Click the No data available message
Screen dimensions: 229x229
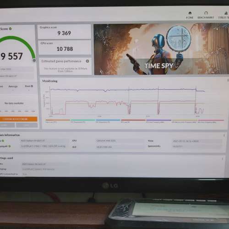point(14,104)
